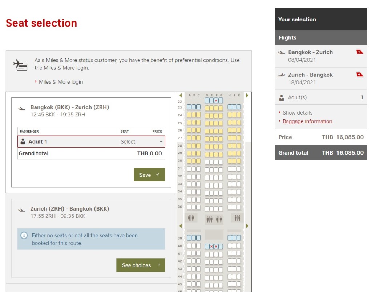Image resolution: width=372 pixels, height=292 pixels.
Task: Choose seat 31D on the seat map
Action: point(207,169)
